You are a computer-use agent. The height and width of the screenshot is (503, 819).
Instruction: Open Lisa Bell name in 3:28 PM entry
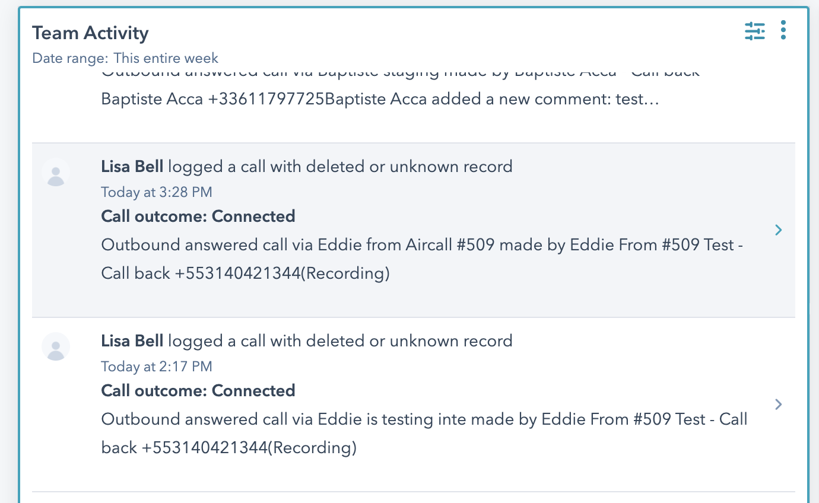click(x=132, y=167)
